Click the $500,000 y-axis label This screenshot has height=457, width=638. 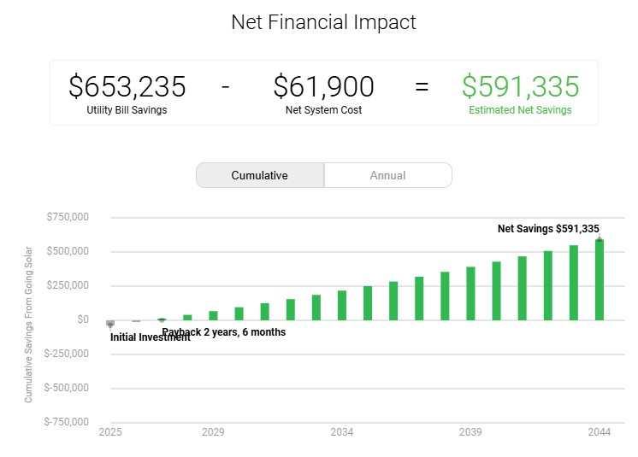click(x=68, y=251)
